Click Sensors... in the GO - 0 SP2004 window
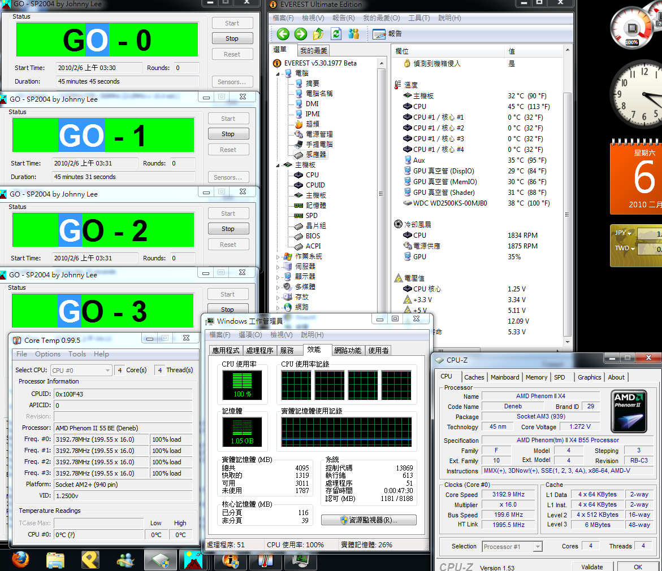The image size is (662, 571). tap(232, 82)
